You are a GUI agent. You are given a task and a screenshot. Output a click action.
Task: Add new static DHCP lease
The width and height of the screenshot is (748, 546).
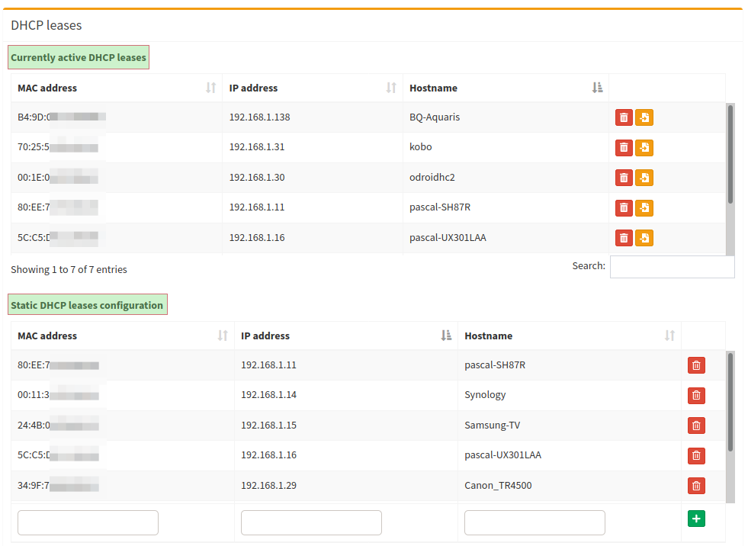pos(696,519)
